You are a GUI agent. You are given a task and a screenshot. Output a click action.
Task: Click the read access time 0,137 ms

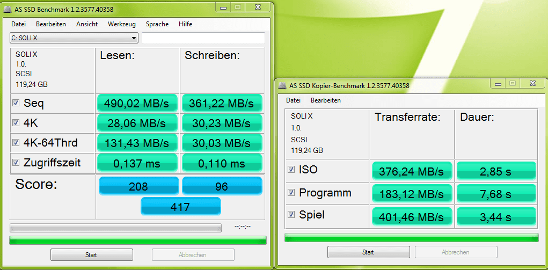click(137, 163)
